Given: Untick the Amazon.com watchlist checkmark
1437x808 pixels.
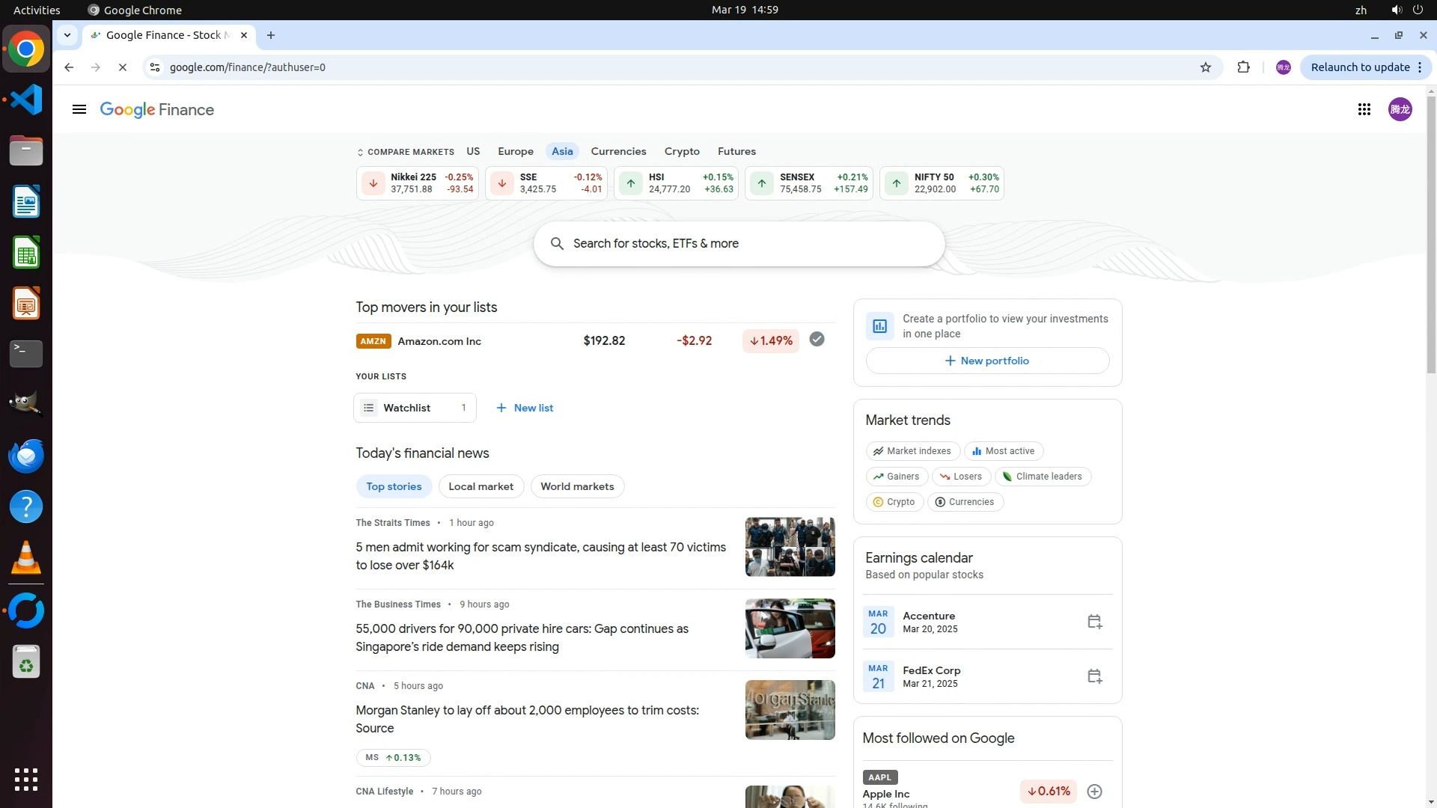Looking at the screenshot, I should tap(817, 340).
